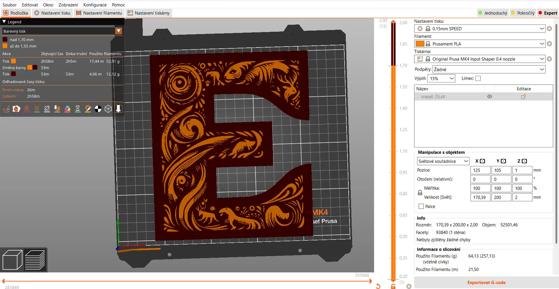This screenshot has width=559, height=289.
Task: Click the color swatches in the Změna barvy row
Action: click(x=32, y=67)
